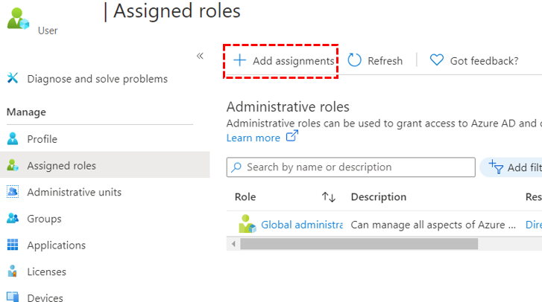Open the Groups menu item
Image resolution: width=542 pixels, height=302 pixels.
44,219
